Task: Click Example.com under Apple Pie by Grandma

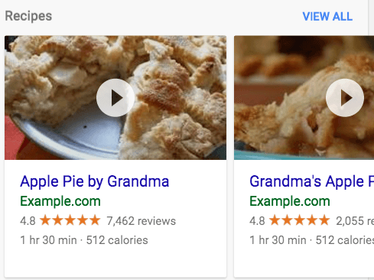Action: click(x=60, y=201)
